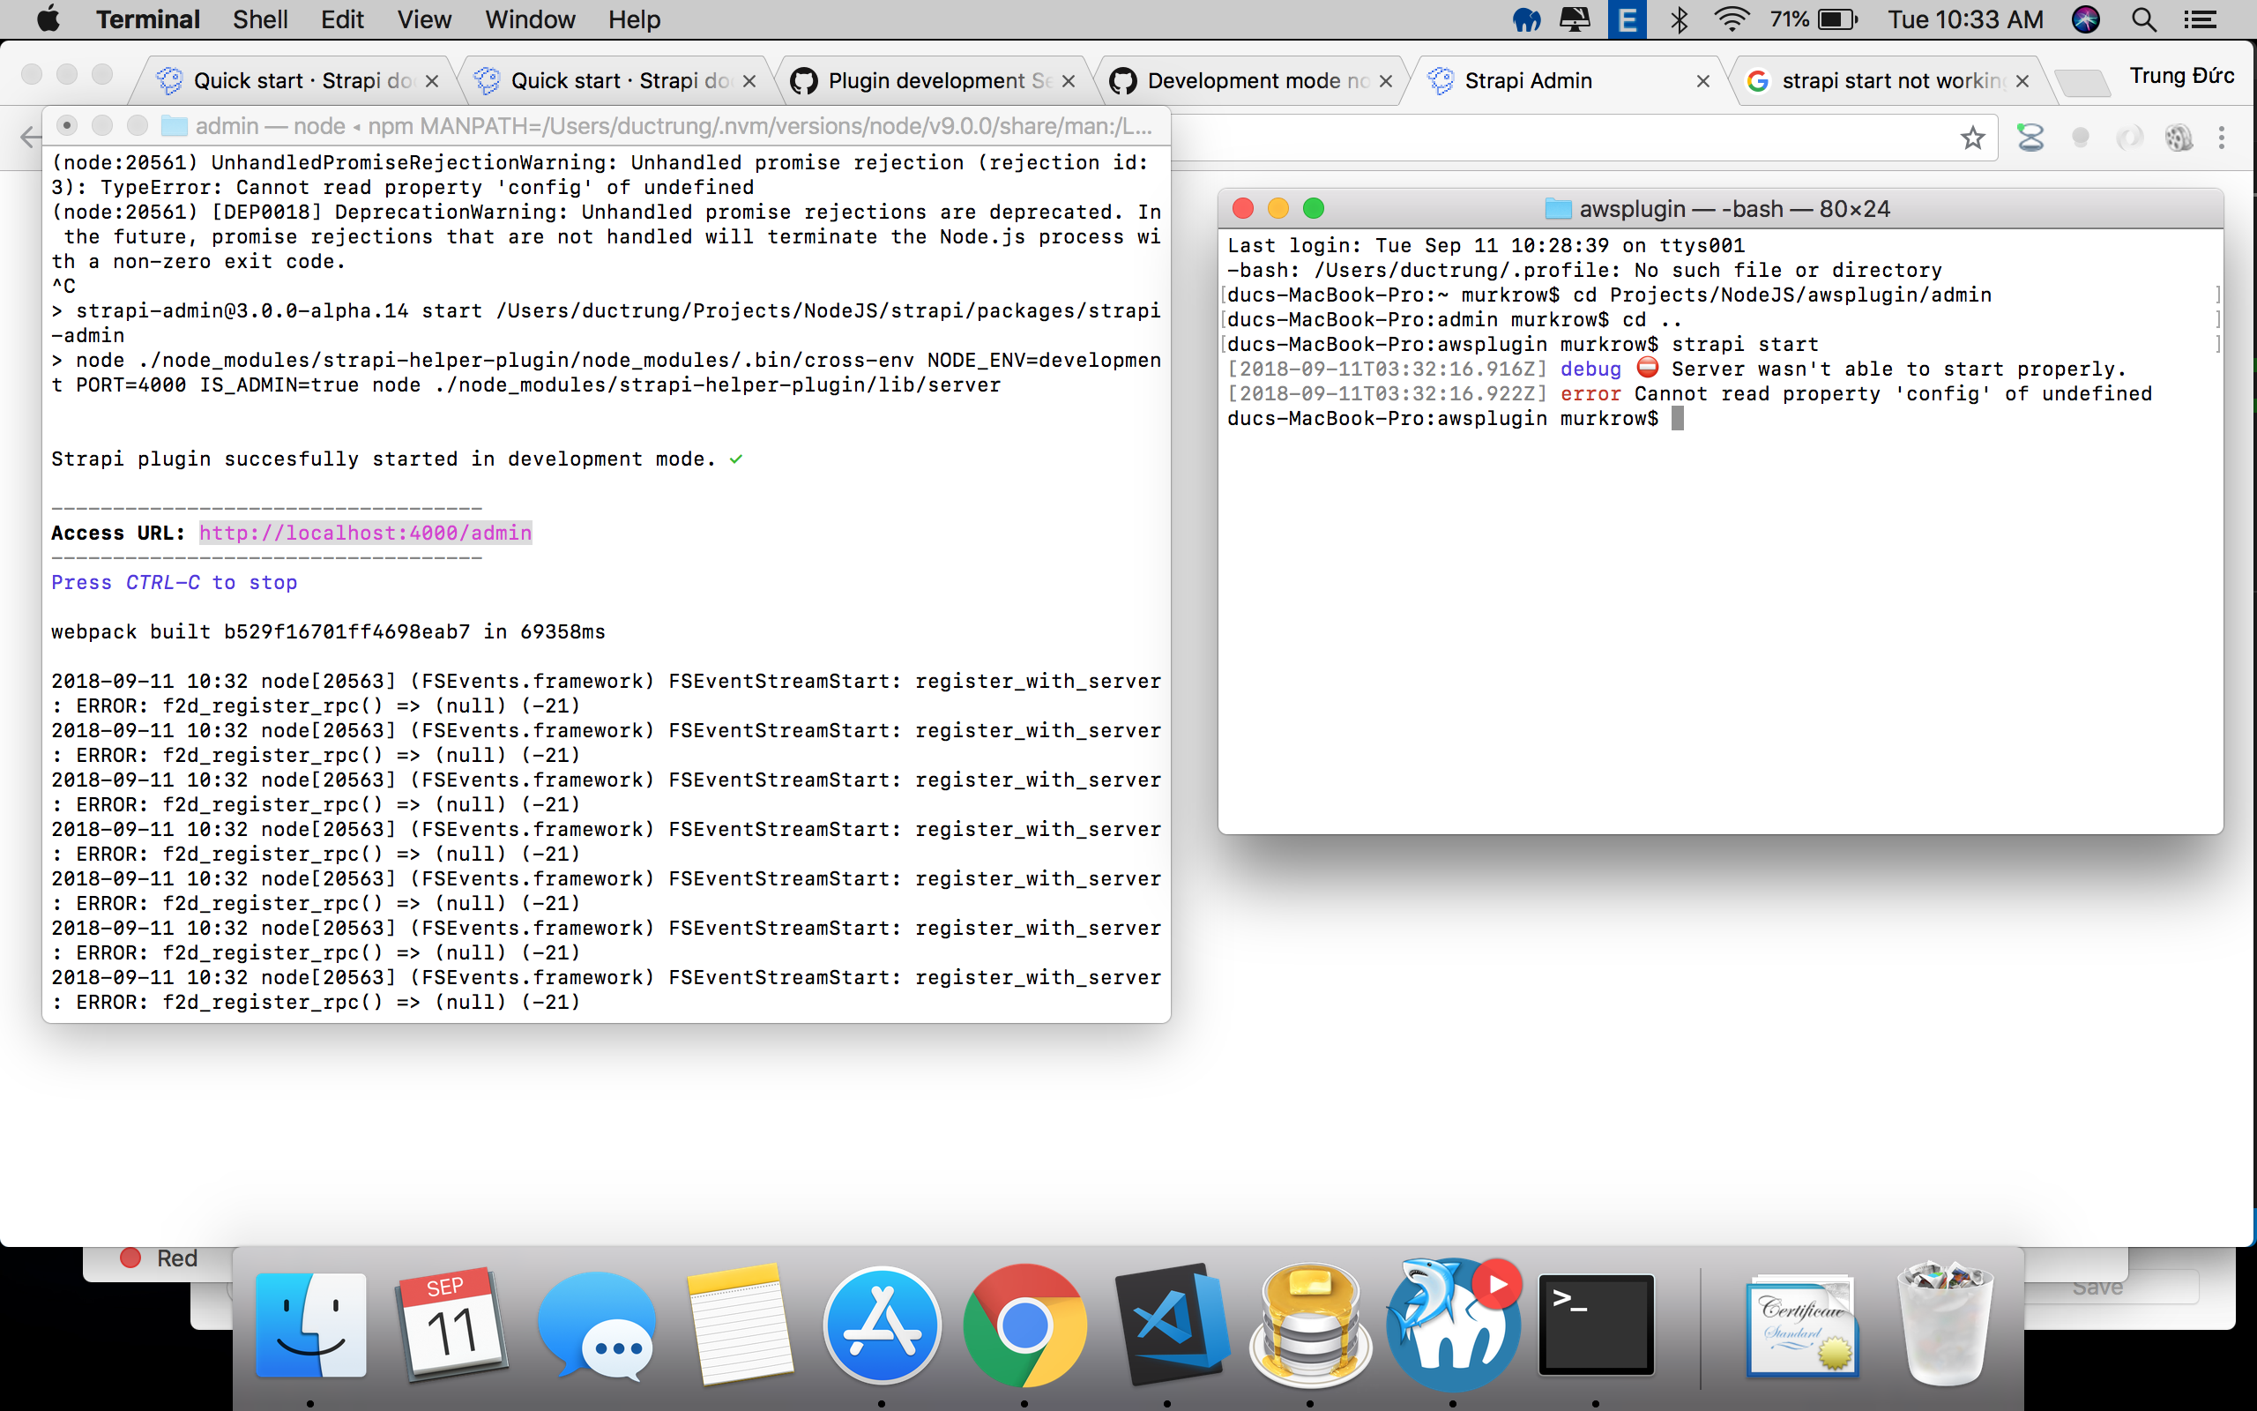Image resolution: width=2257 pixels, height=1411 pixels.
Task: Click the blue elephant menu bar icon
Action: (x=1527, y=19)
